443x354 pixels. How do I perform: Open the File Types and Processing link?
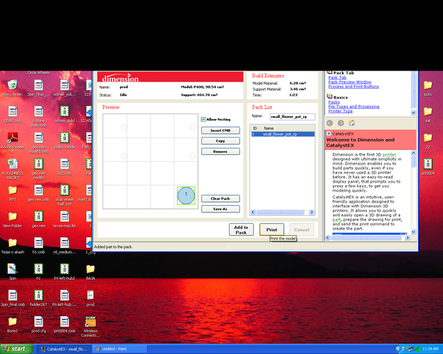point(354,106)
